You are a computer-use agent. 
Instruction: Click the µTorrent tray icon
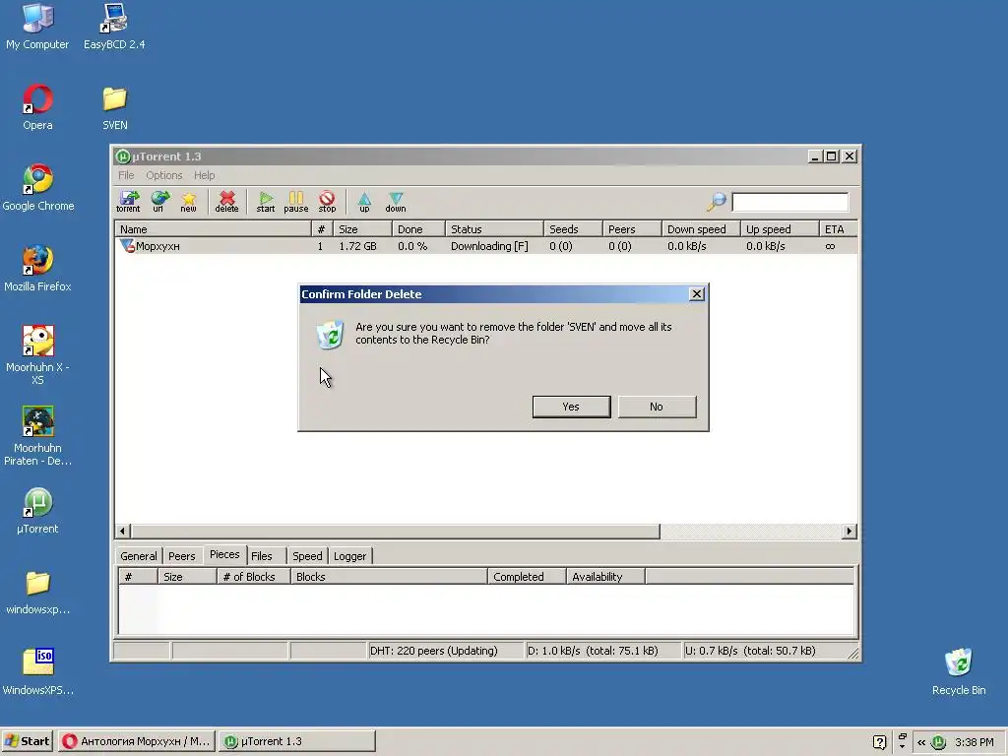938,742
